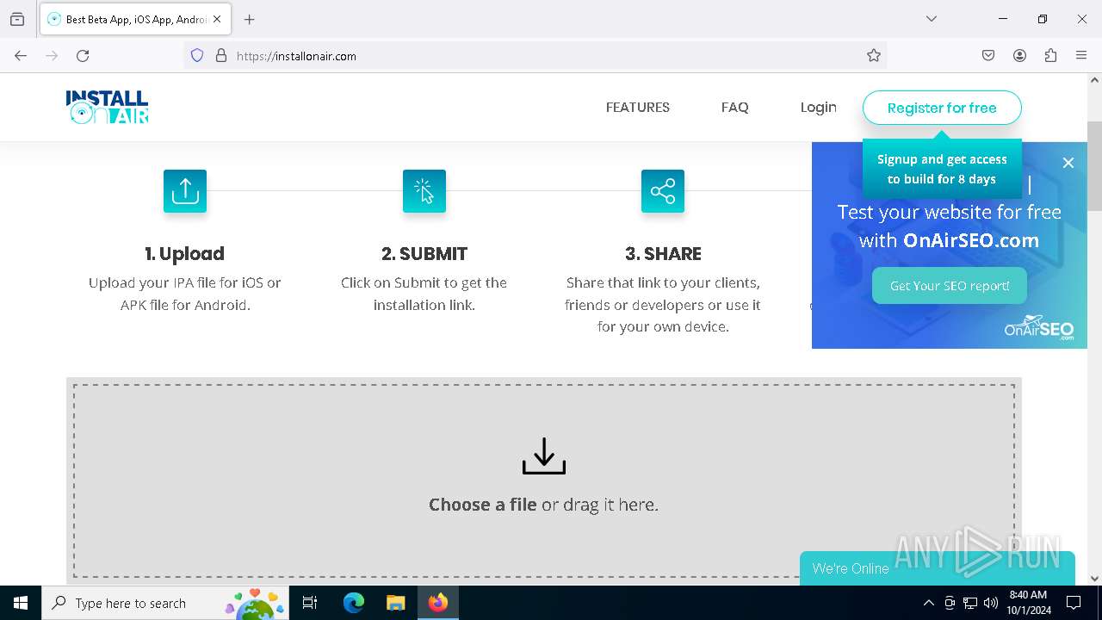The width and height of the screenshot is (1102, 620).
Task: Click the InstallOnAir logo
Action: pos(108,108)
